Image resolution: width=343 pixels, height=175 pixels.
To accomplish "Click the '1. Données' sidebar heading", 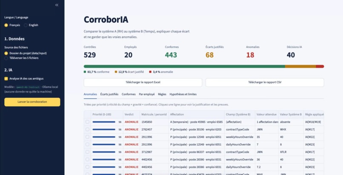I will tap(14, 39).
